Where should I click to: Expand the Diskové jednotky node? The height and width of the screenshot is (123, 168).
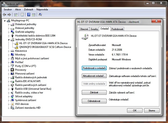coord(9,28)
